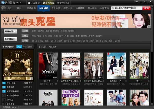Open the 仁心解码II poster thumbnail

pos(94,66)
